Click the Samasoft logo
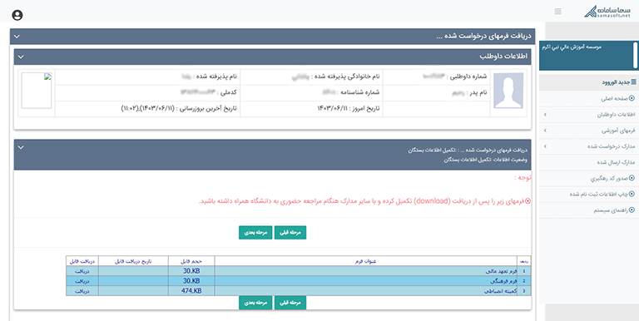The height and width of the screenshot is (321, 639). point(607,12)
